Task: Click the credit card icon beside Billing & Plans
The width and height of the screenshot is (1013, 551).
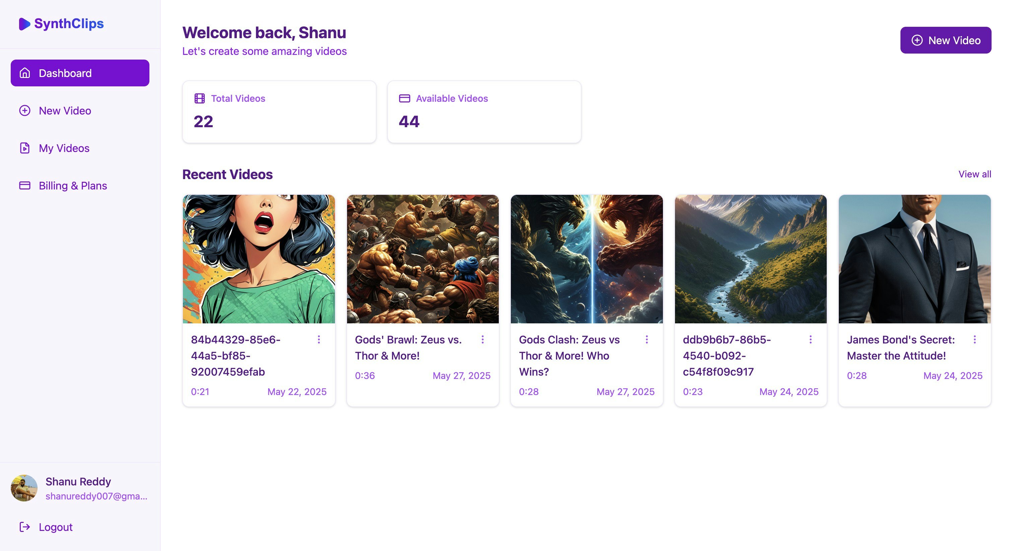Action: coord(25,185)
